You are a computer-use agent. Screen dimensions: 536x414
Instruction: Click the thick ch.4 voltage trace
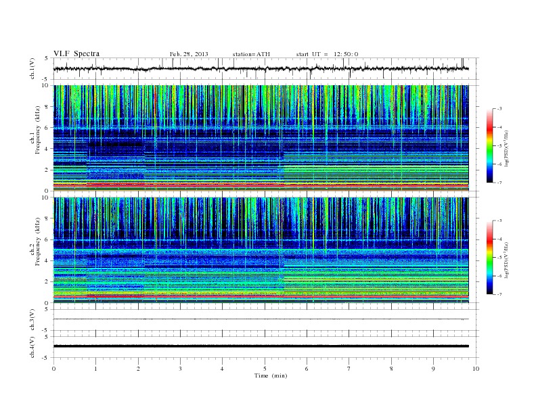click(x=261, y=346)
